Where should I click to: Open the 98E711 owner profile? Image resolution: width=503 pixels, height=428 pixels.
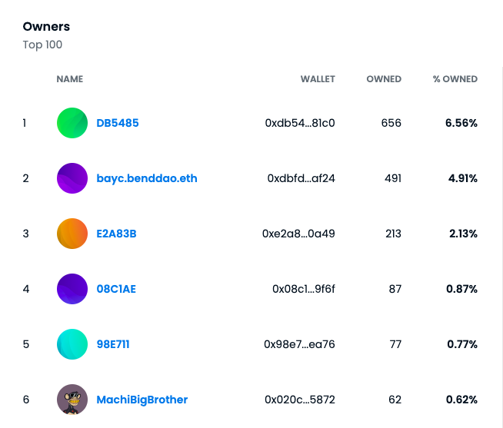coord(113,344)
